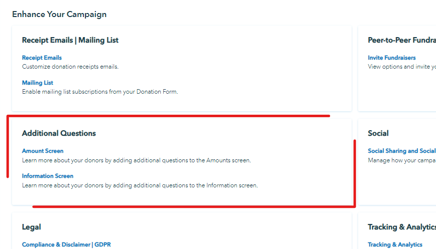
Task: Click the Social card heading
Action: 378,133
